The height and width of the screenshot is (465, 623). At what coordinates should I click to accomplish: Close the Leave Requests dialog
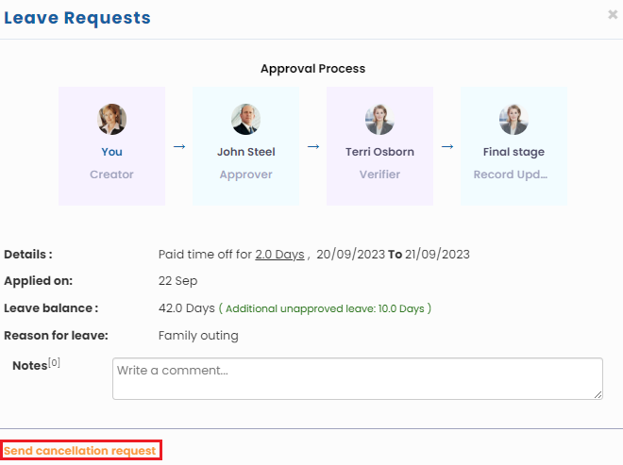click(x=613, y=15)
